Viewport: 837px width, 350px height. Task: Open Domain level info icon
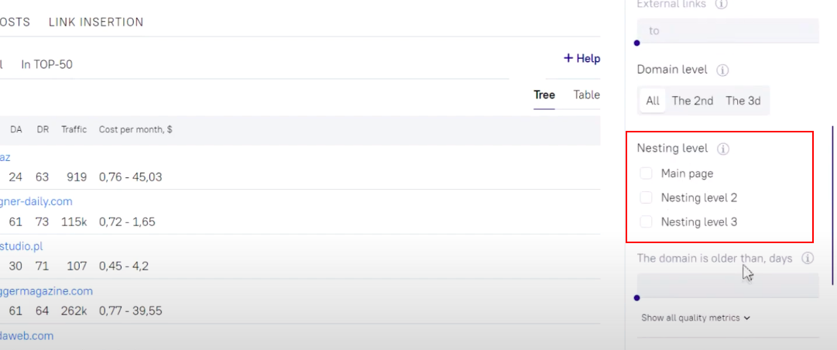tap(722, 70)
